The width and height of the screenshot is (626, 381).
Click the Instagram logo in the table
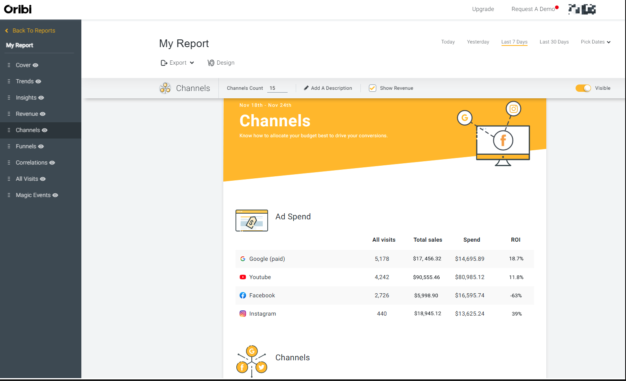coord(243,314)
